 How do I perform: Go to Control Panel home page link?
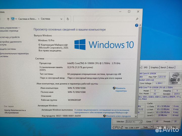tap(10, 29)
